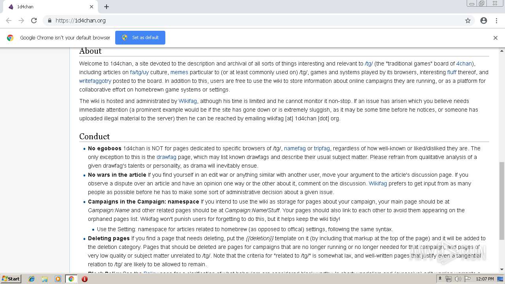Screen dimensions: 505x284
Task: Open the memes link
Action: click(179, 72)
